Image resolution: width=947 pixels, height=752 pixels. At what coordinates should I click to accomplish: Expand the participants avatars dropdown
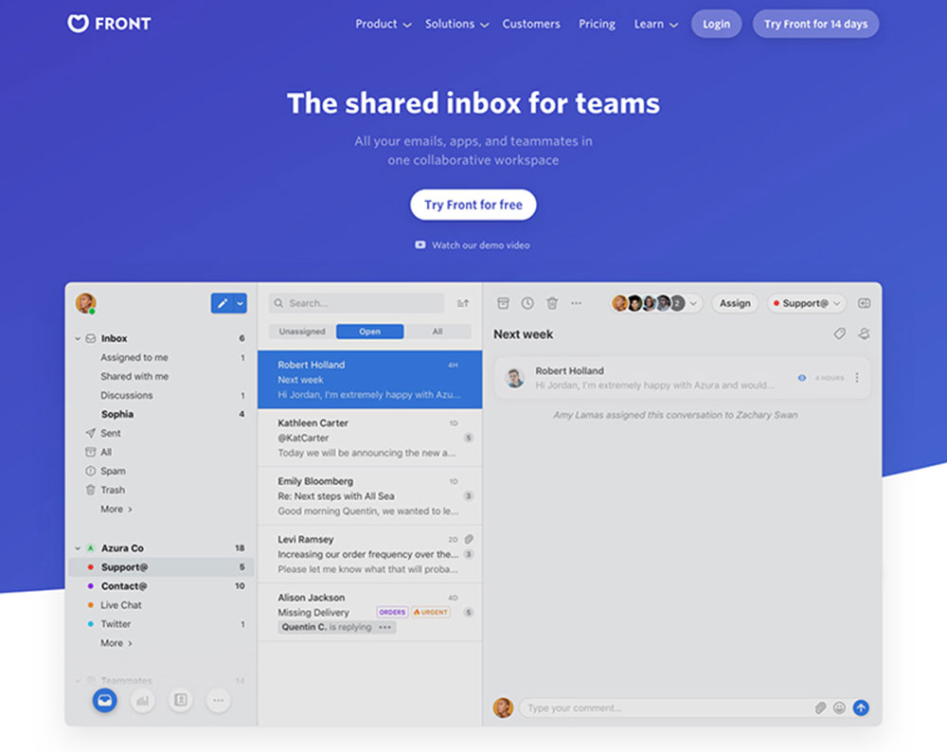pos(693,303)
